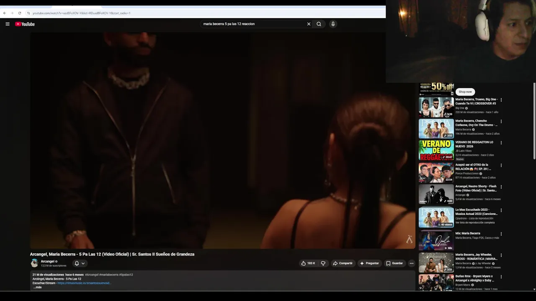Click the #5palas12 hashtag
Image resolution: width=536 pixels, height=301 pixels.
point(126,275)
